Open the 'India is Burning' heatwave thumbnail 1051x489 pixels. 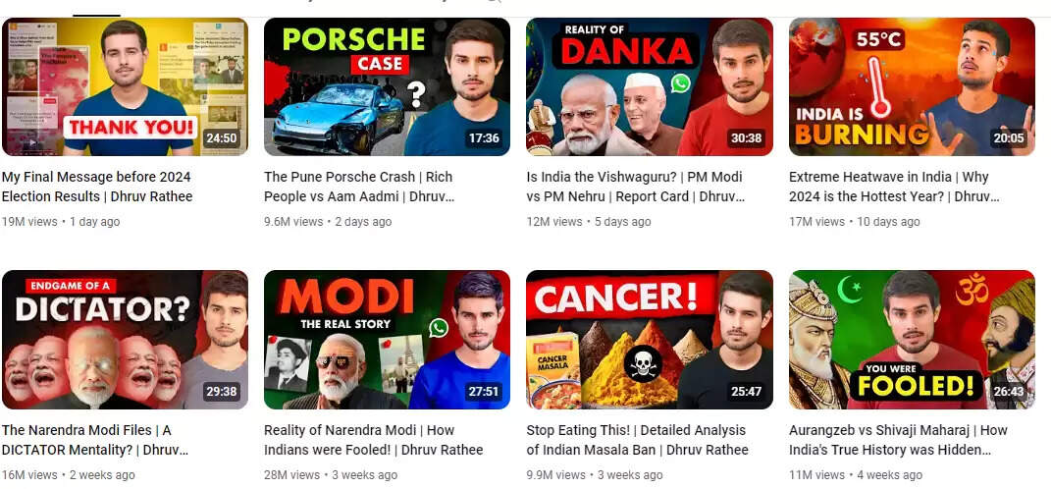pos(912,86)
